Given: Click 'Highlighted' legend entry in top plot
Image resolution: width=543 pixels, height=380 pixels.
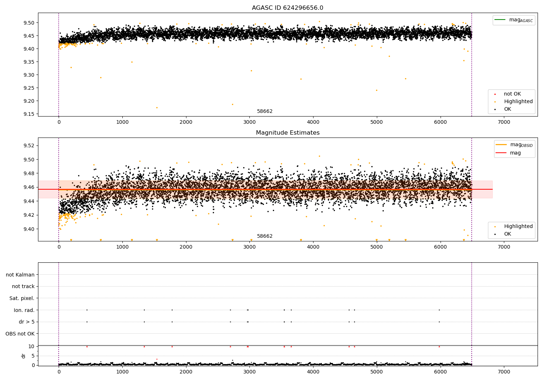Looking at the screenshot, I should coord(518,102).
